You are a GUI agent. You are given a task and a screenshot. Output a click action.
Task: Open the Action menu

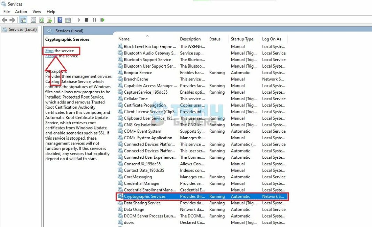click(21, 11)
